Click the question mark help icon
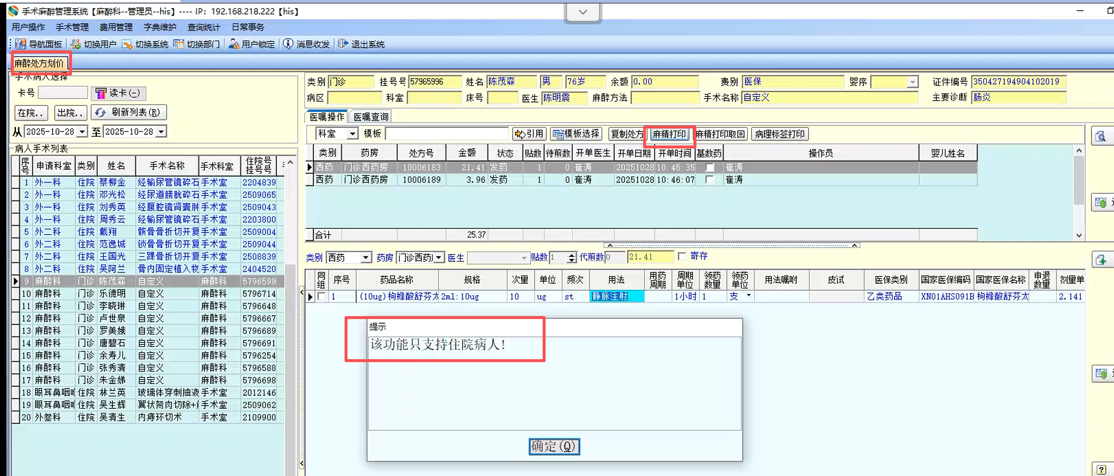 (1101, 469)
